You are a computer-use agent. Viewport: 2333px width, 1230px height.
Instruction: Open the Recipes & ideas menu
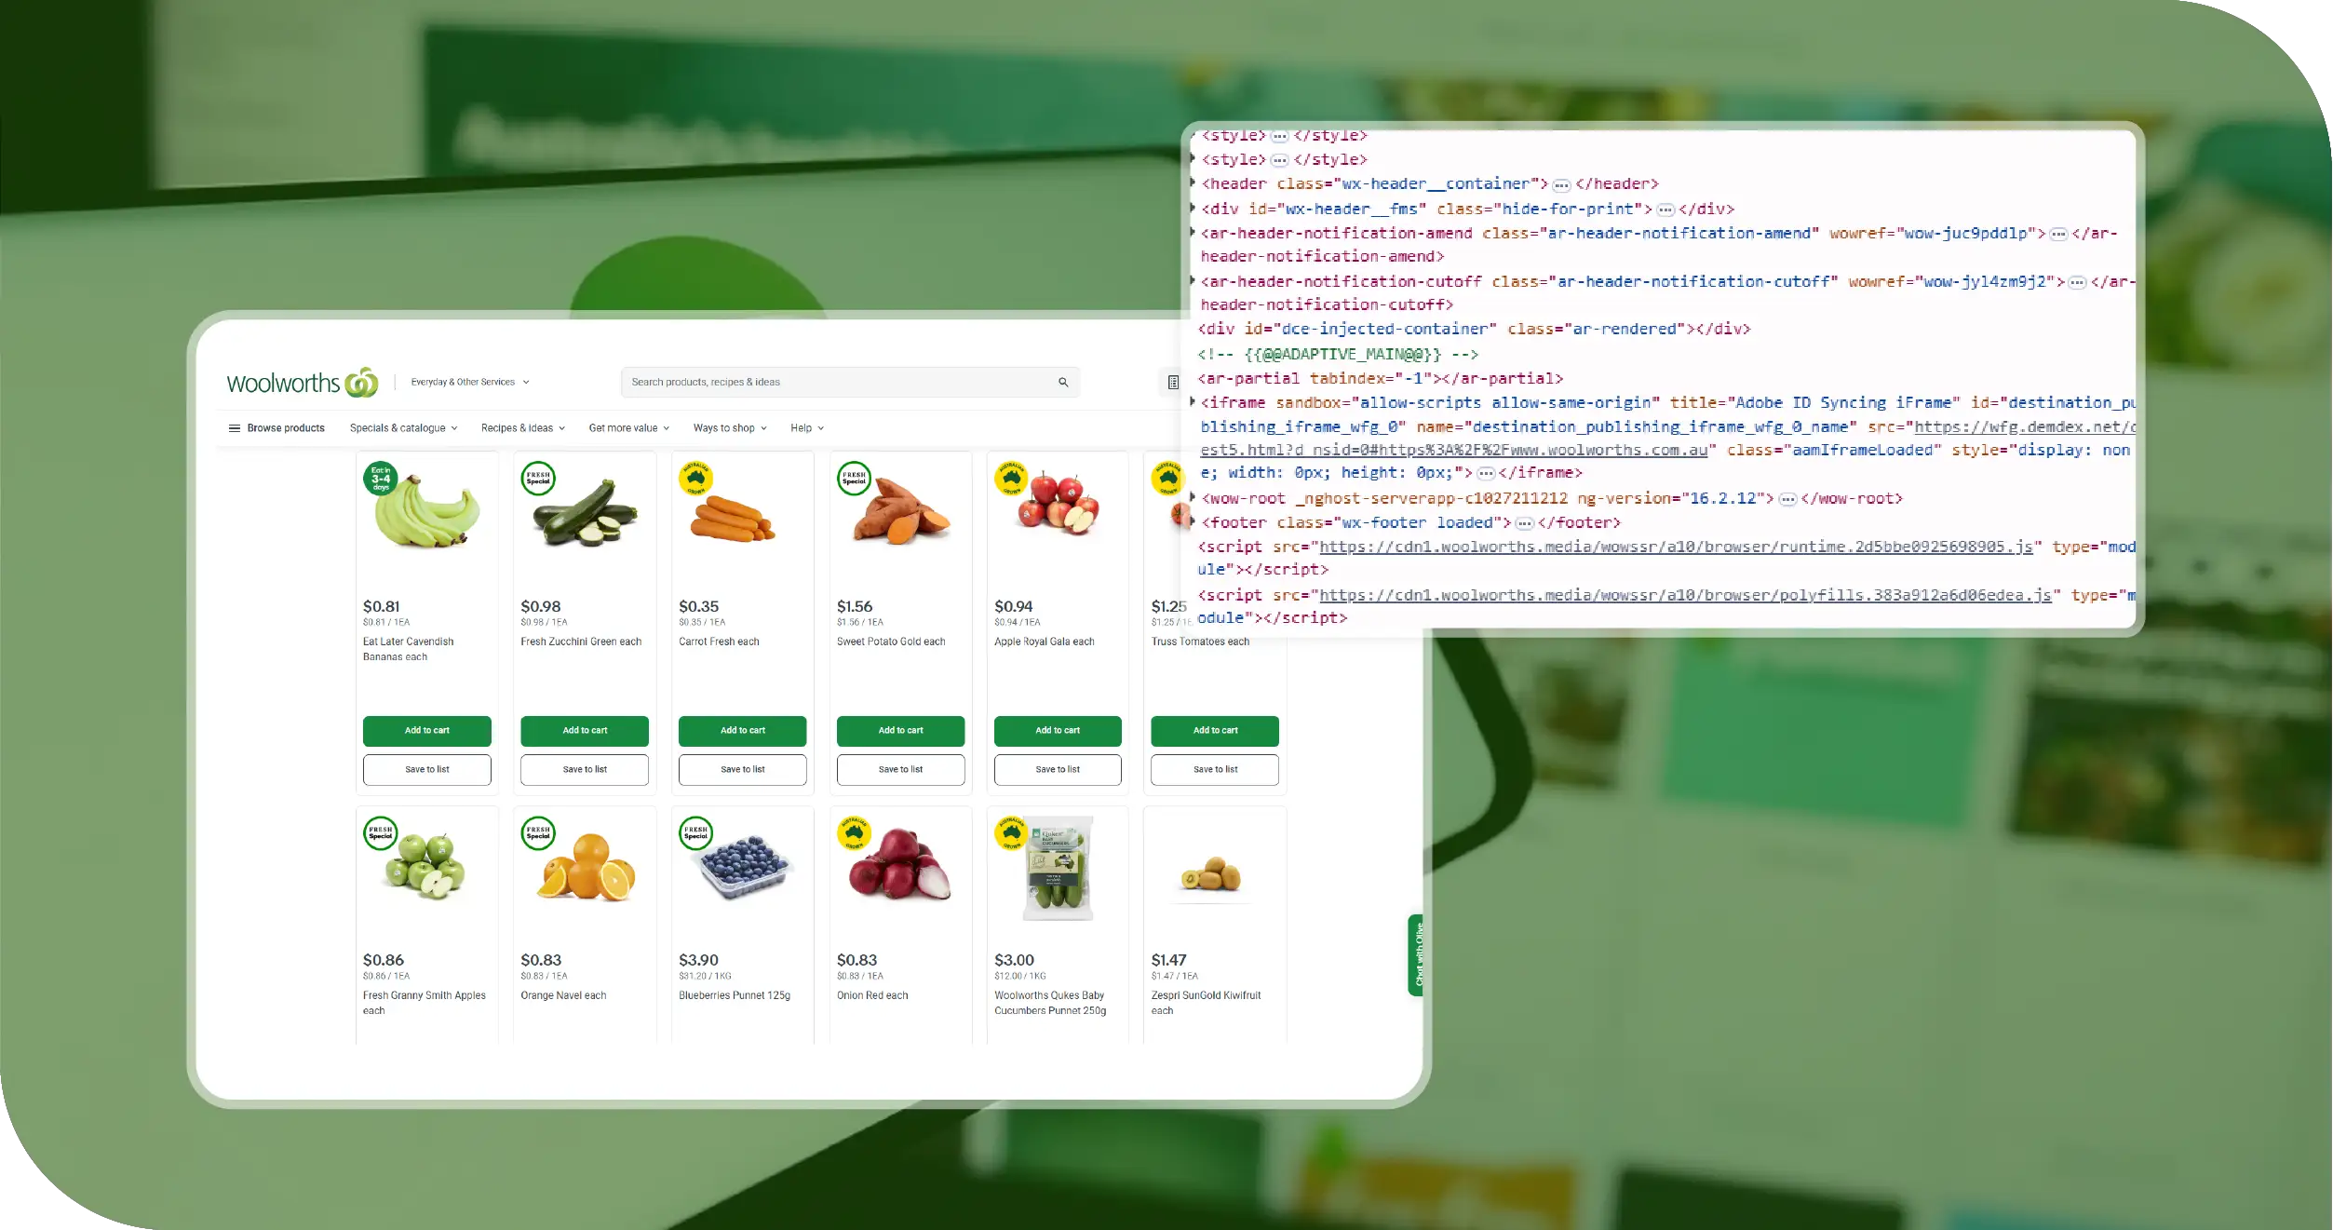pyautogui.click(x=522, y=428)
